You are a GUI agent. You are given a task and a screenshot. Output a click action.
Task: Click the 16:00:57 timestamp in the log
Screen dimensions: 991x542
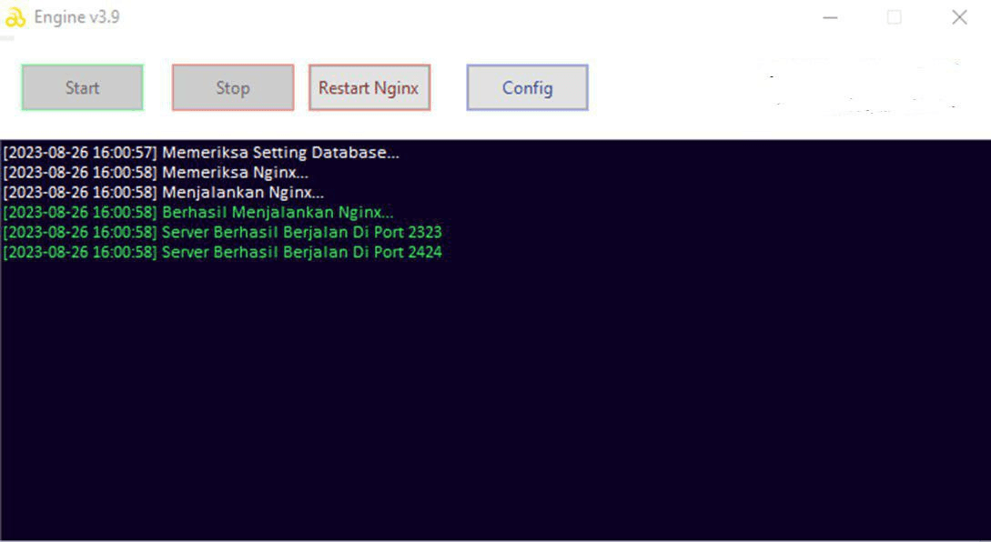(125, 153)
